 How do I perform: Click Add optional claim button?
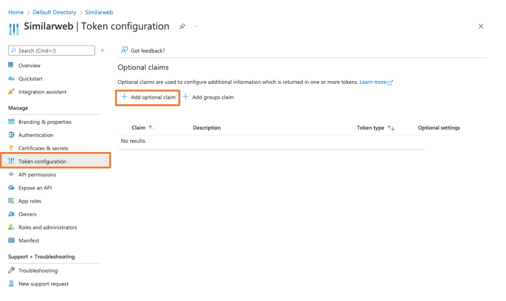(148, 97)
